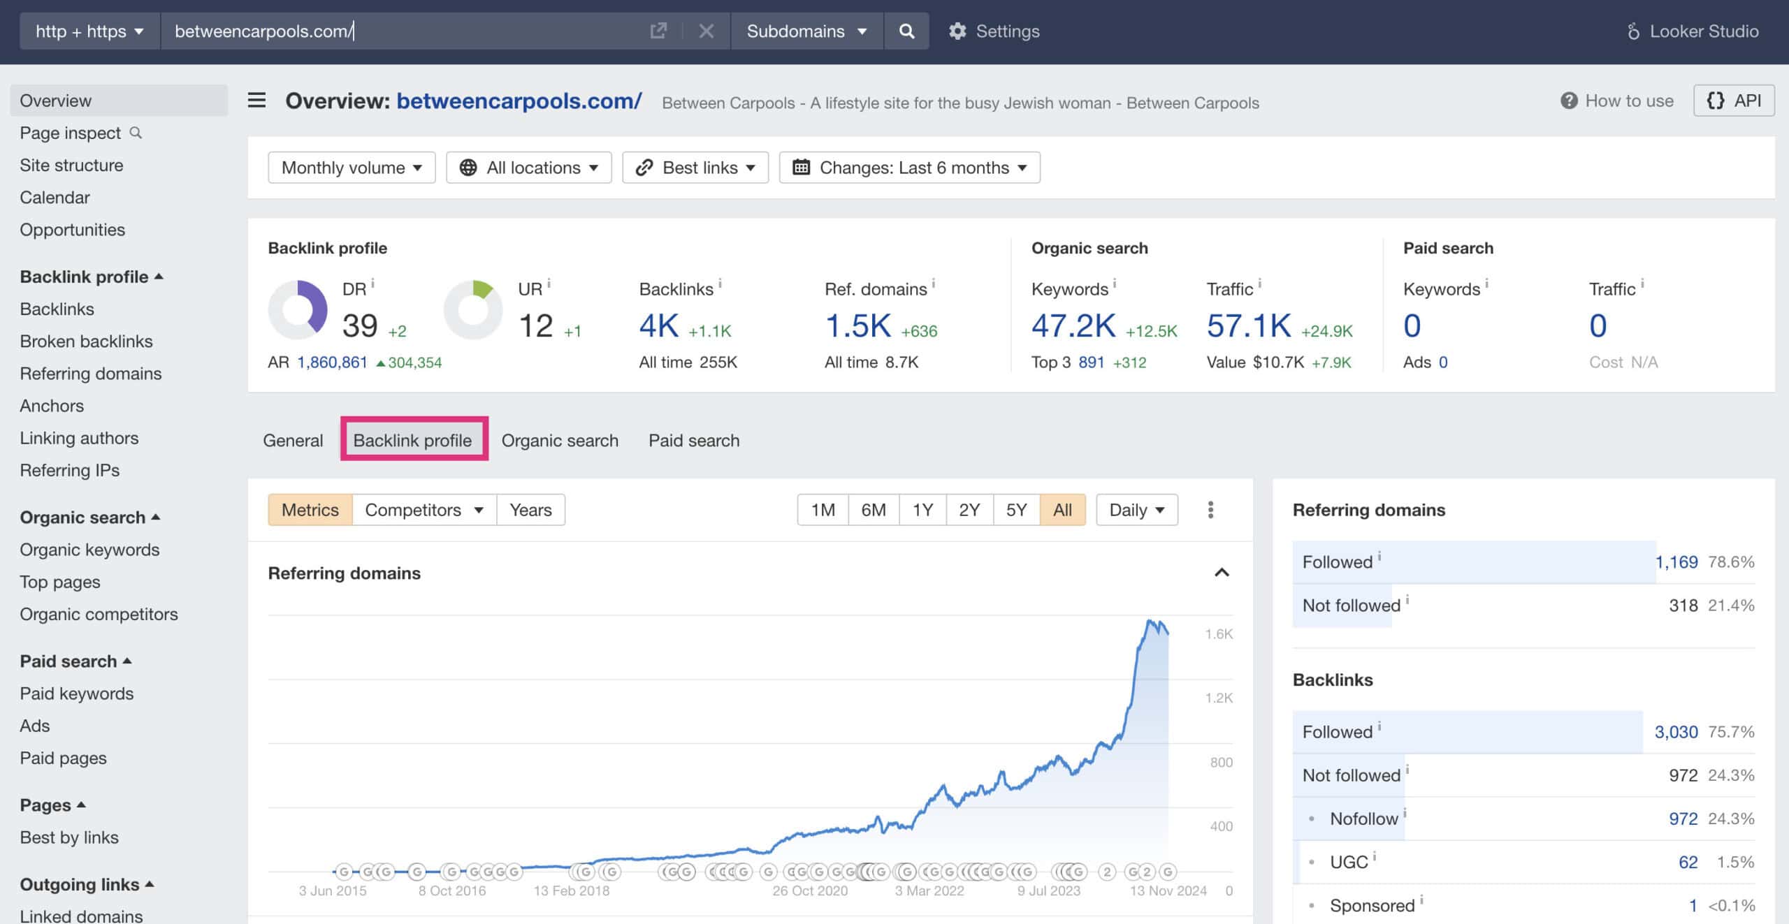Switch to the Organic search tab
The height and width of the screenshot is (924, 1789).
tap(560, 441)
